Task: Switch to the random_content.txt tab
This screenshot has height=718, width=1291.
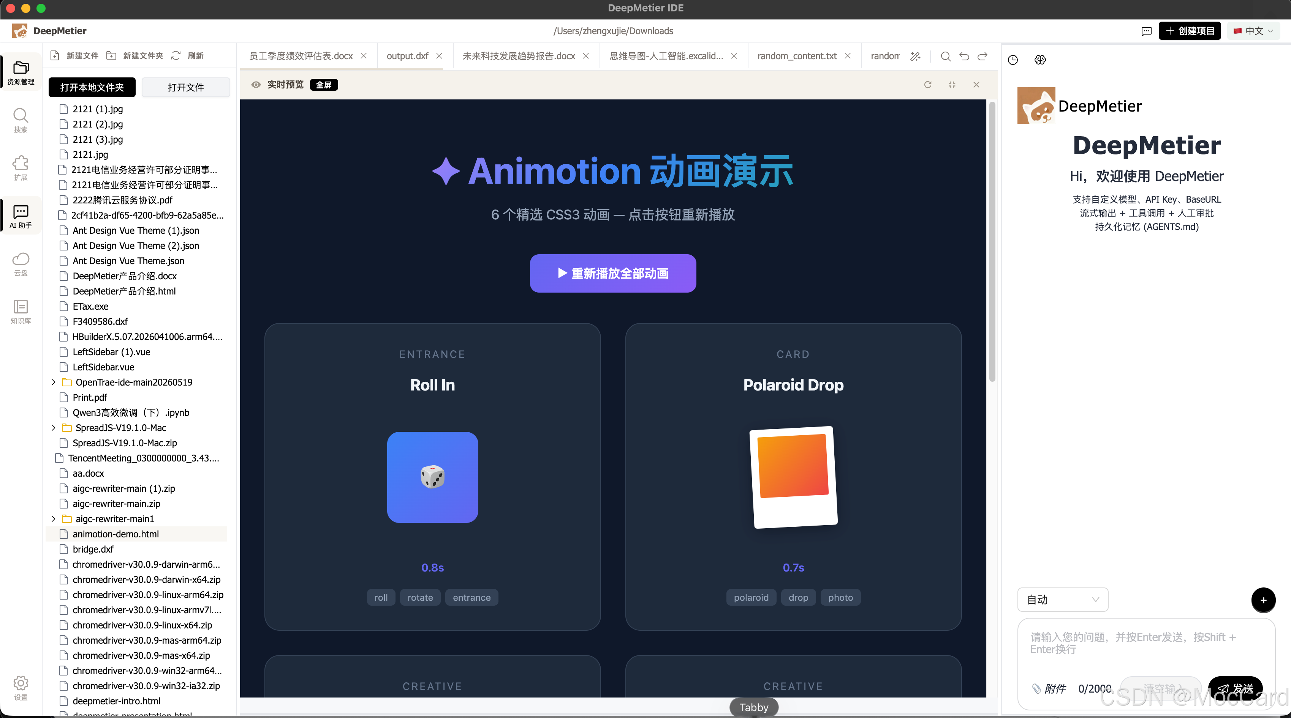Action: tap(797, 56)
